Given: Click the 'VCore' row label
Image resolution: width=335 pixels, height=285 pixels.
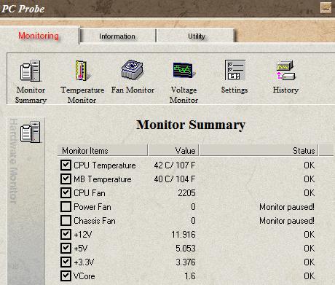Looking at the screenshot, I should click(84, 276).
